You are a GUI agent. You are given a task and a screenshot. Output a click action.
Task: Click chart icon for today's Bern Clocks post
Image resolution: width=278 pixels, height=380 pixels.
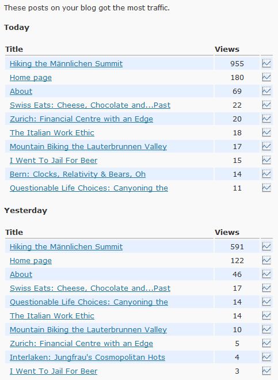tap(266, 174)
